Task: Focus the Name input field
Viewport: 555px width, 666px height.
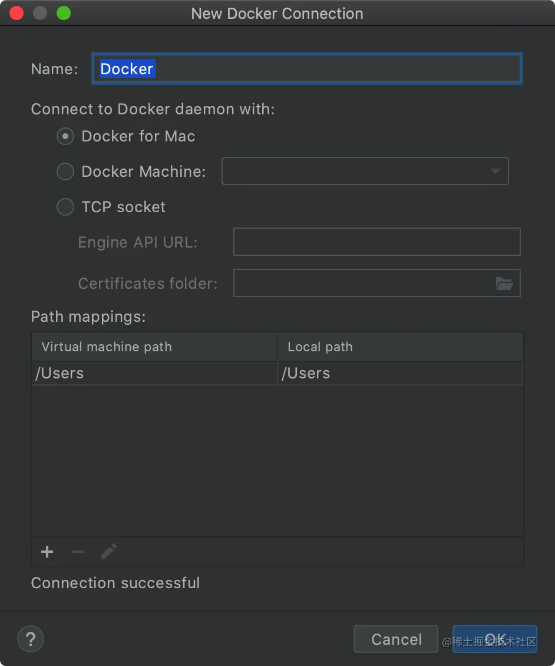Action: [307, 68]
